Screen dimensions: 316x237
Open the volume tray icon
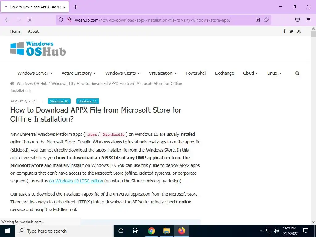(276, 231)
